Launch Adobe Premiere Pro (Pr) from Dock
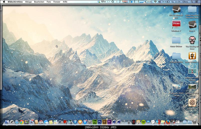Viewport: 201px width, 129px height. pos(109,122)
